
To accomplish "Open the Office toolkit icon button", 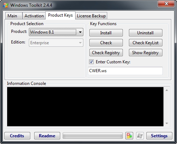I will tap(129, 136).
